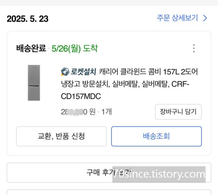The image size is (218, 195).
Task: Click the 1개 quantity text
Action: pos(107,112)
